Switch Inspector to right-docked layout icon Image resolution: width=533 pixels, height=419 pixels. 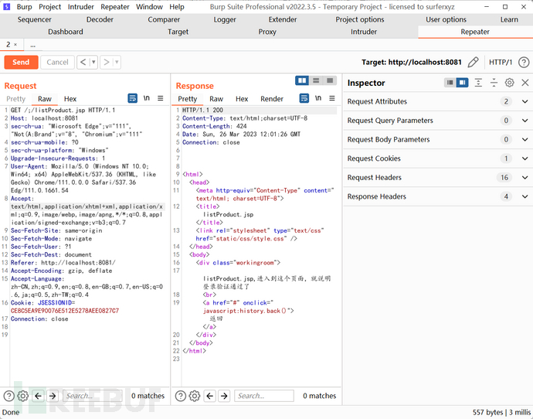(462, 82)
